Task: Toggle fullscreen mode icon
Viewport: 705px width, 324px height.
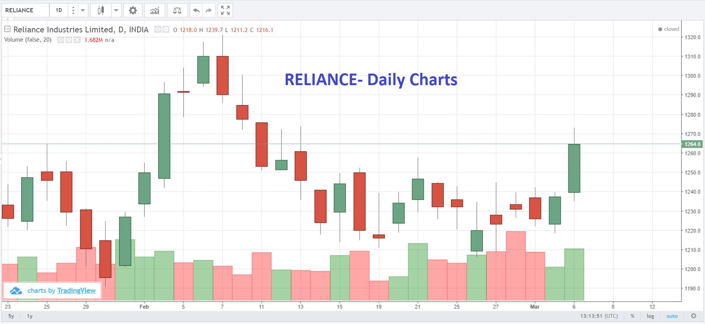Action: coord(225,10)
